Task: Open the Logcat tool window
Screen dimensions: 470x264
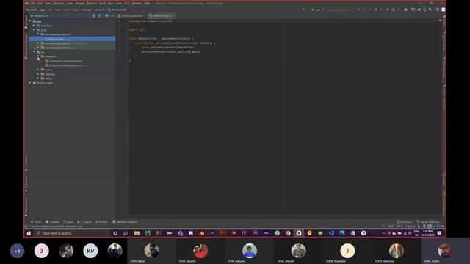Action: tap(84, 221)
